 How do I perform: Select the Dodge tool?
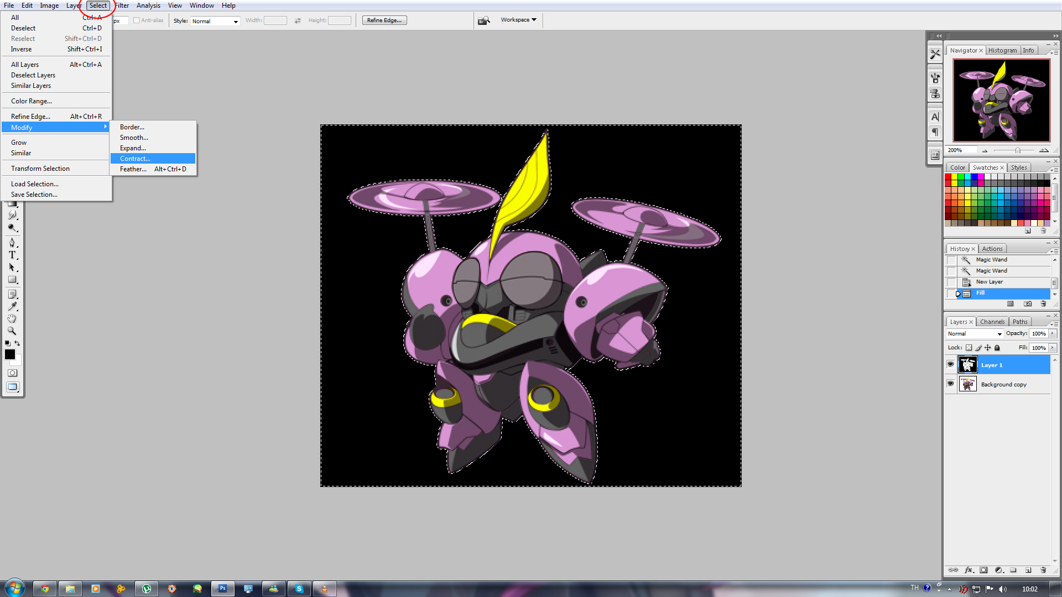(x=12, y=228)
